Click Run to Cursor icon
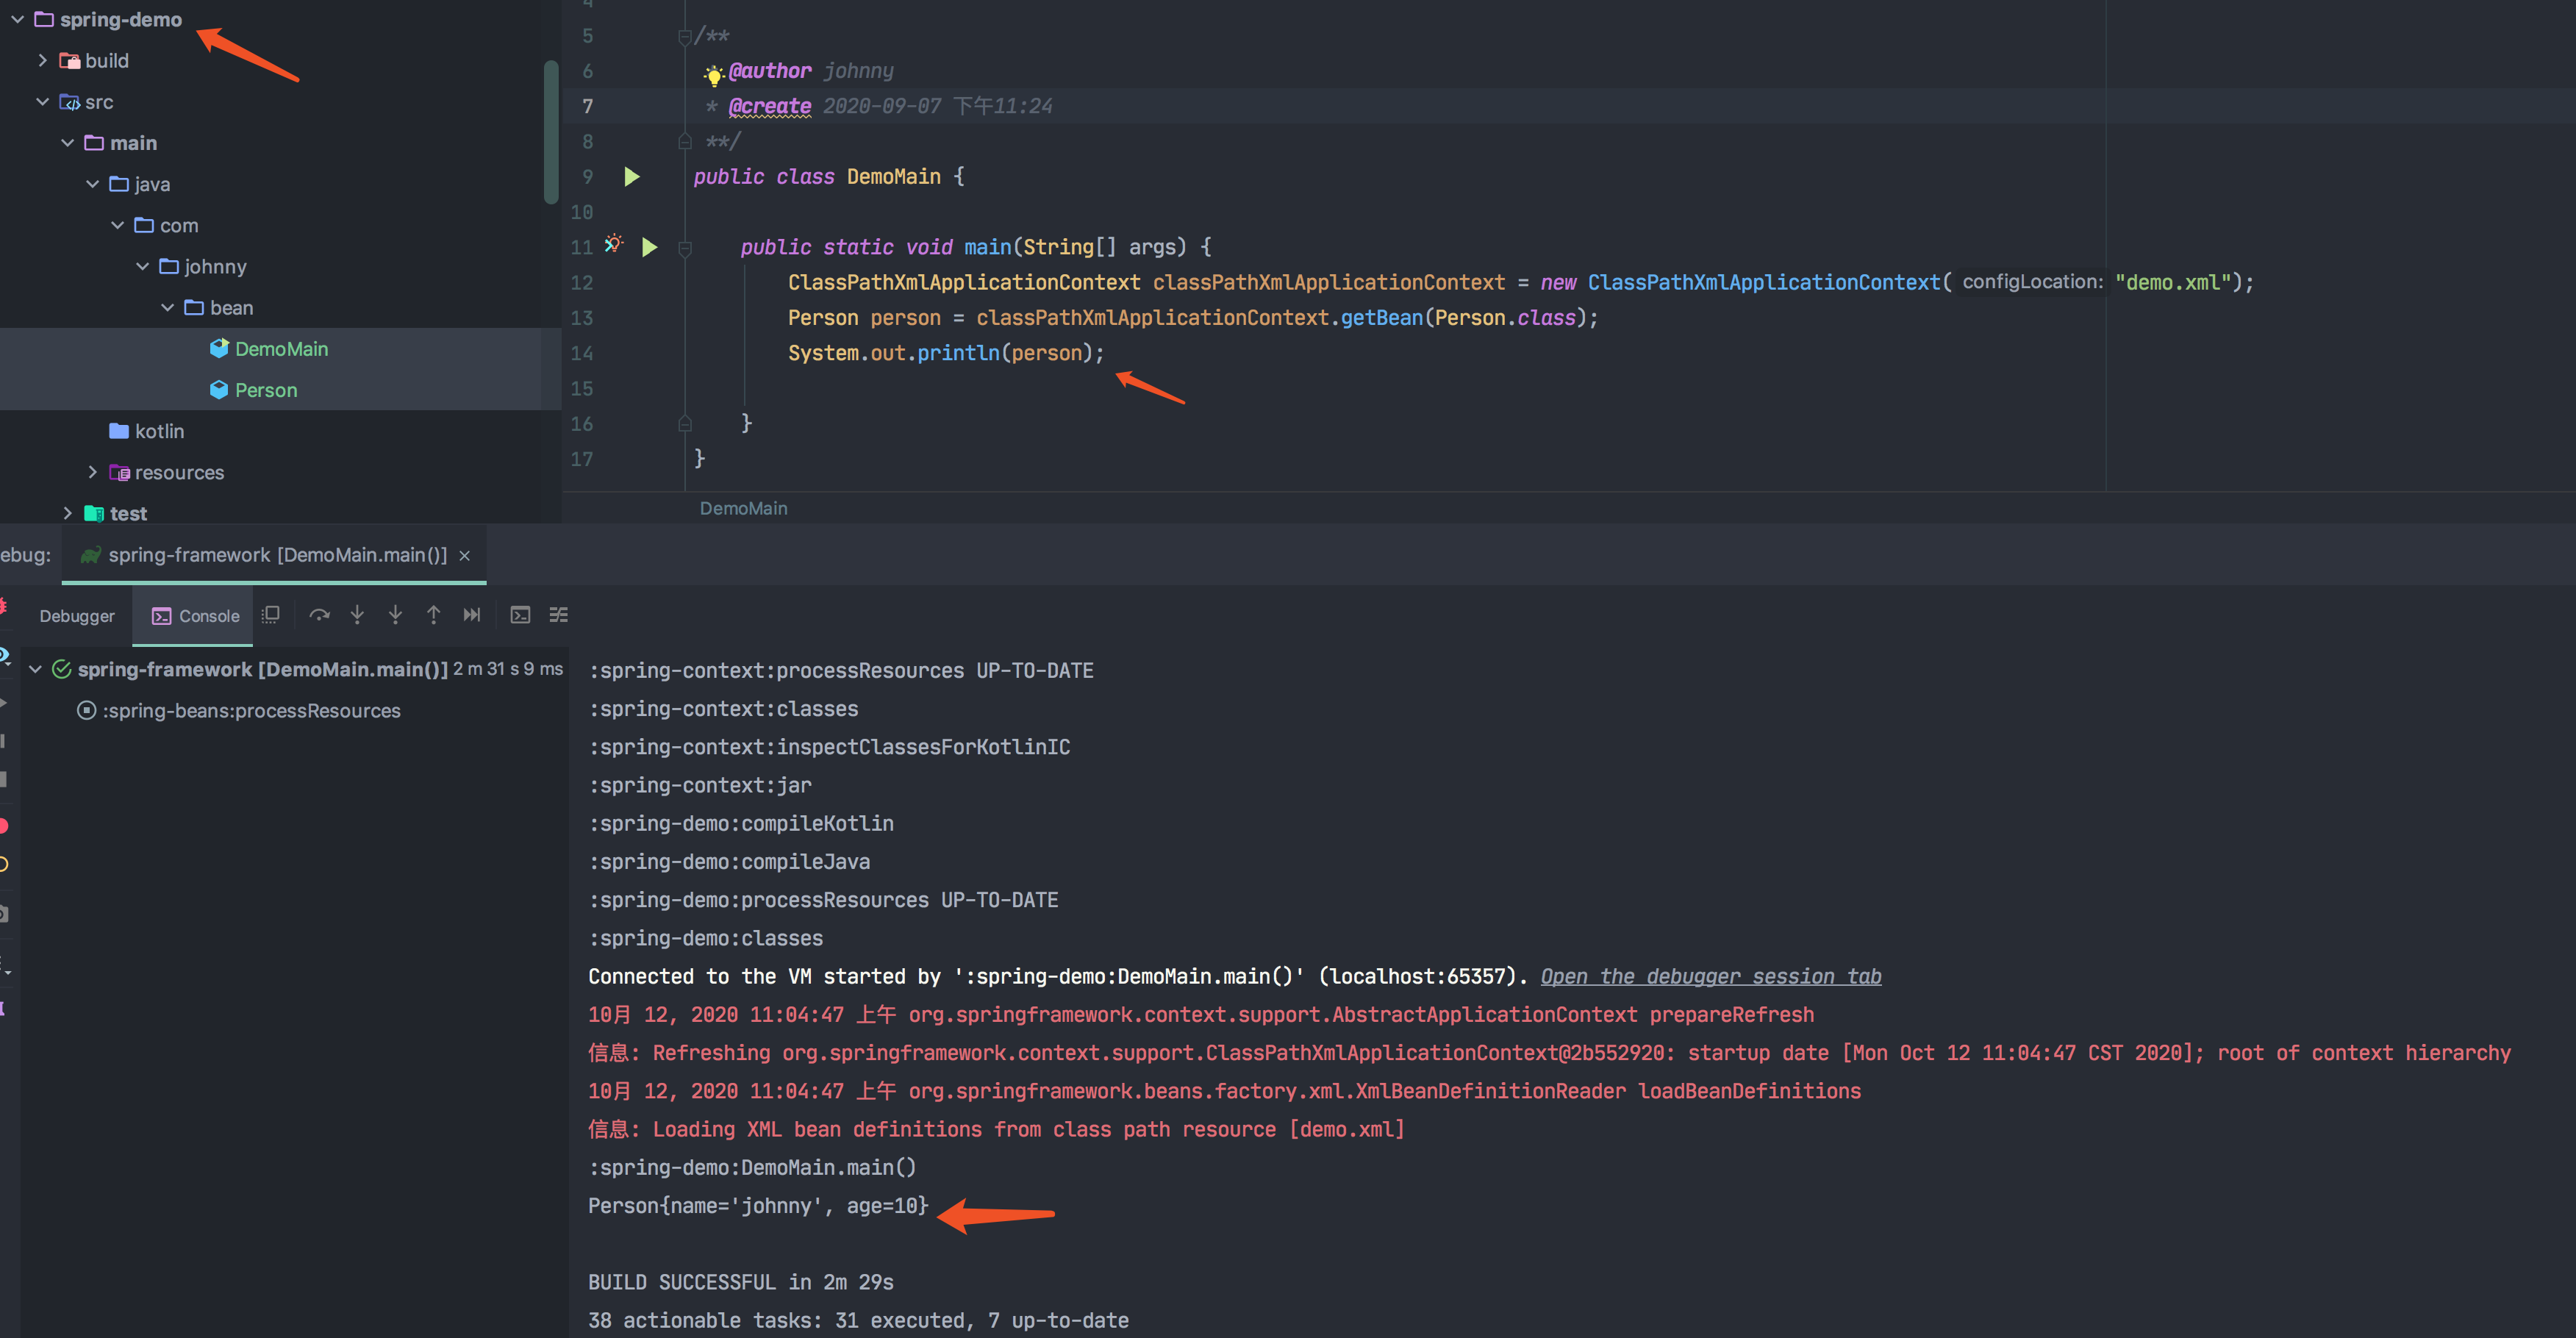2576x1338 pixels. tap(471, 615)
